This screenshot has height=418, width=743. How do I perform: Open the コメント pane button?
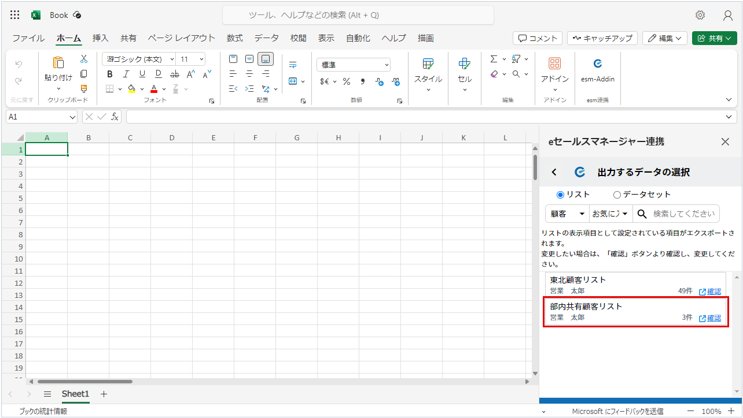click(x=538, y=38)
